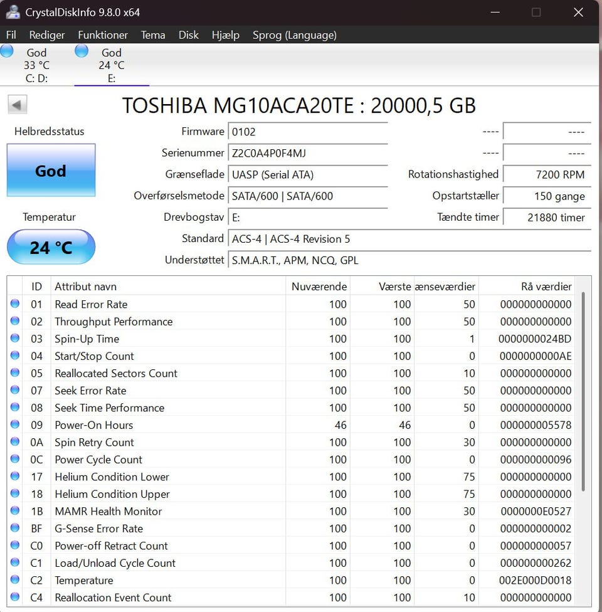
Task: Switch to the E: disk tab
Action: coord(112,66)
